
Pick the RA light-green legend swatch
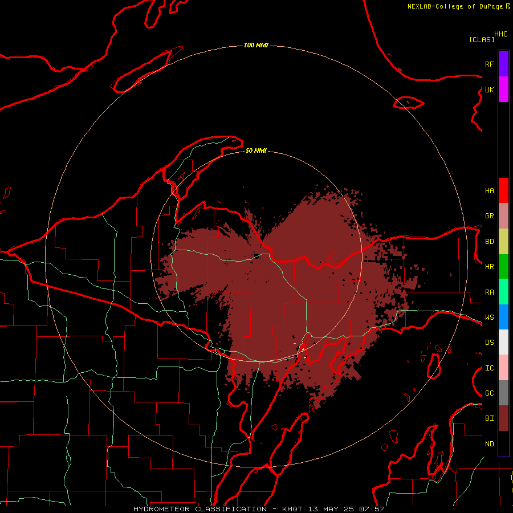pos(503,292)
